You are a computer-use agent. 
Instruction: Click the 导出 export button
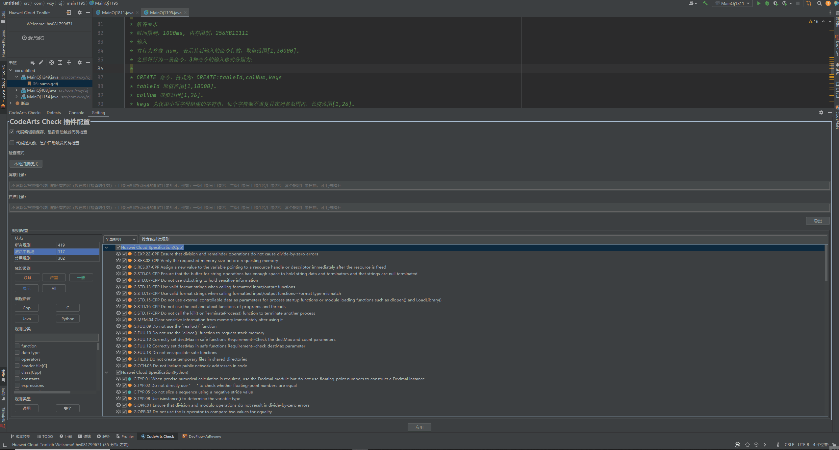coord(818,221)
